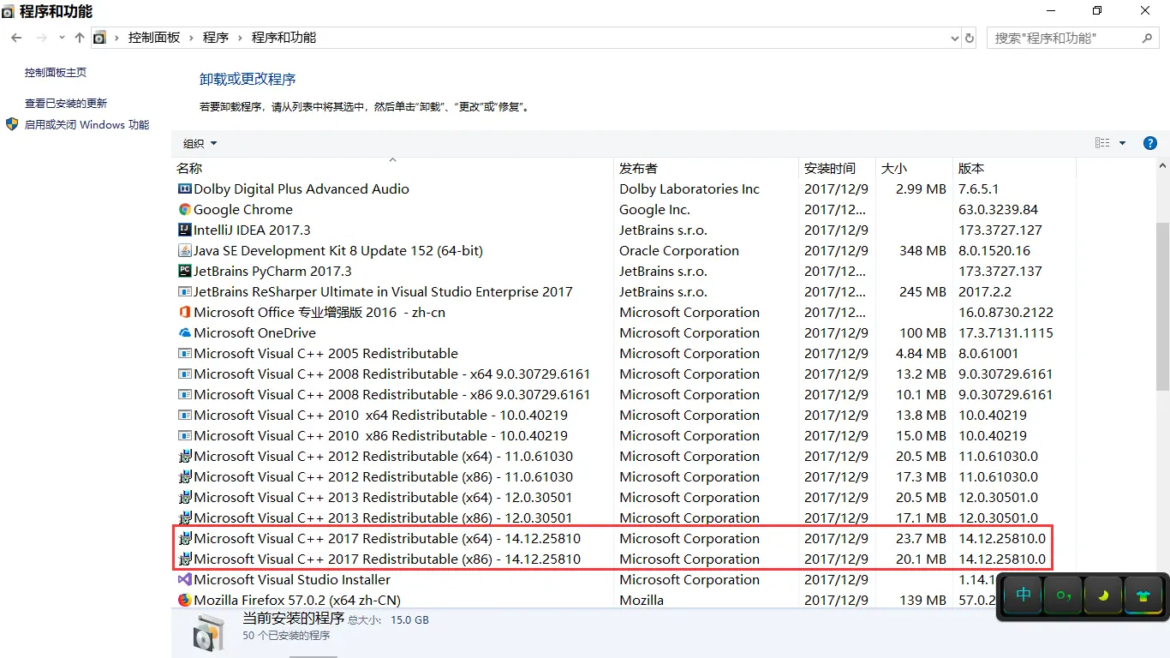Click the shirt skin icon in the input toolbar

click(x=1144, y=595)
